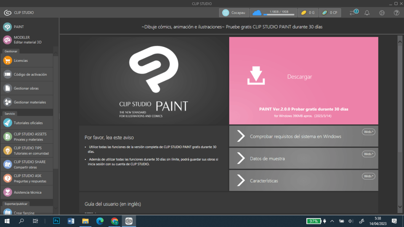Open Tutoriales oficiales
The height and width of the screenshot is (227, 404).
click(27, 123)
